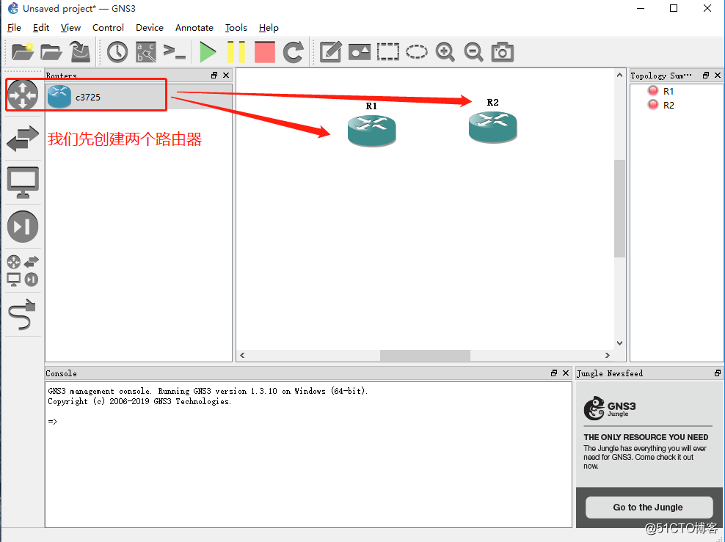
Task: Suspend all devices with yellow pause button
Action: [x=236, y=52]
